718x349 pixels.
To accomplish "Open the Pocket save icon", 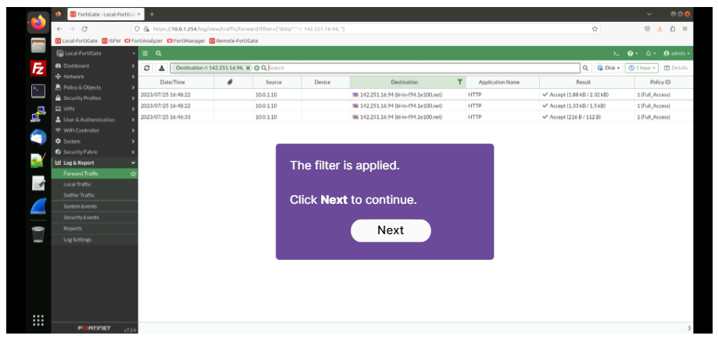I will (647, 28).
